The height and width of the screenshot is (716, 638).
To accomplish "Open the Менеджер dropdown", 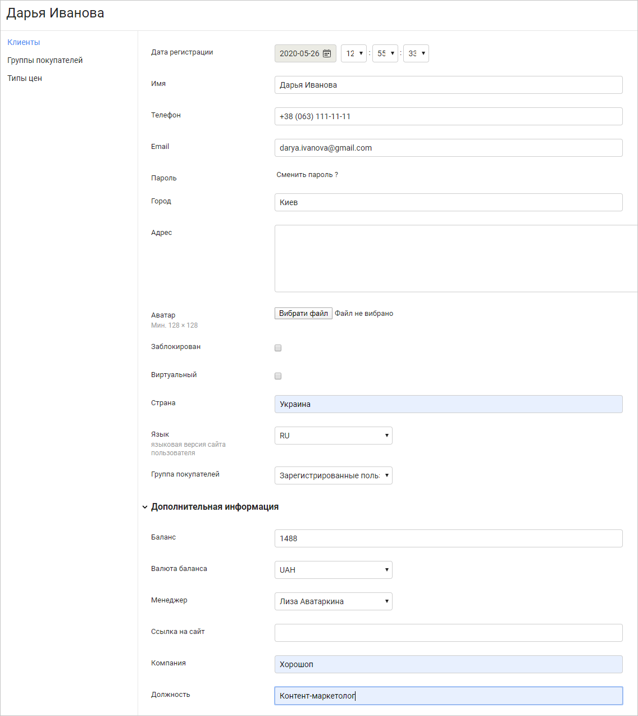I will [x=334, y=601].
